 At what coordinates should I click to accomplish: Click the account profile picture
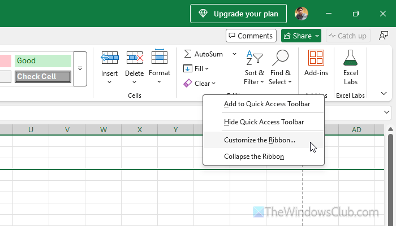(302, 14)
